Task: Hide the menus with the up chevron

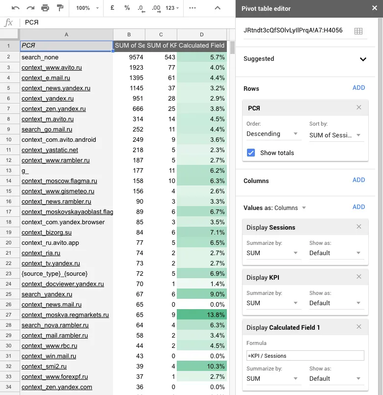Action: click(218, 8)
